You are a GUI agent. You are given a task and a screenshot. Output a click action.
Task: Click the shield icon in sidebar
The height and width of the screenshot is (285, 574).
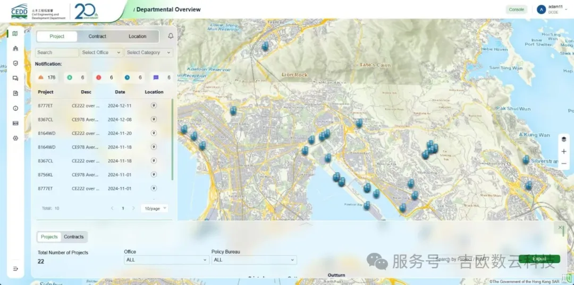(15, 63)
